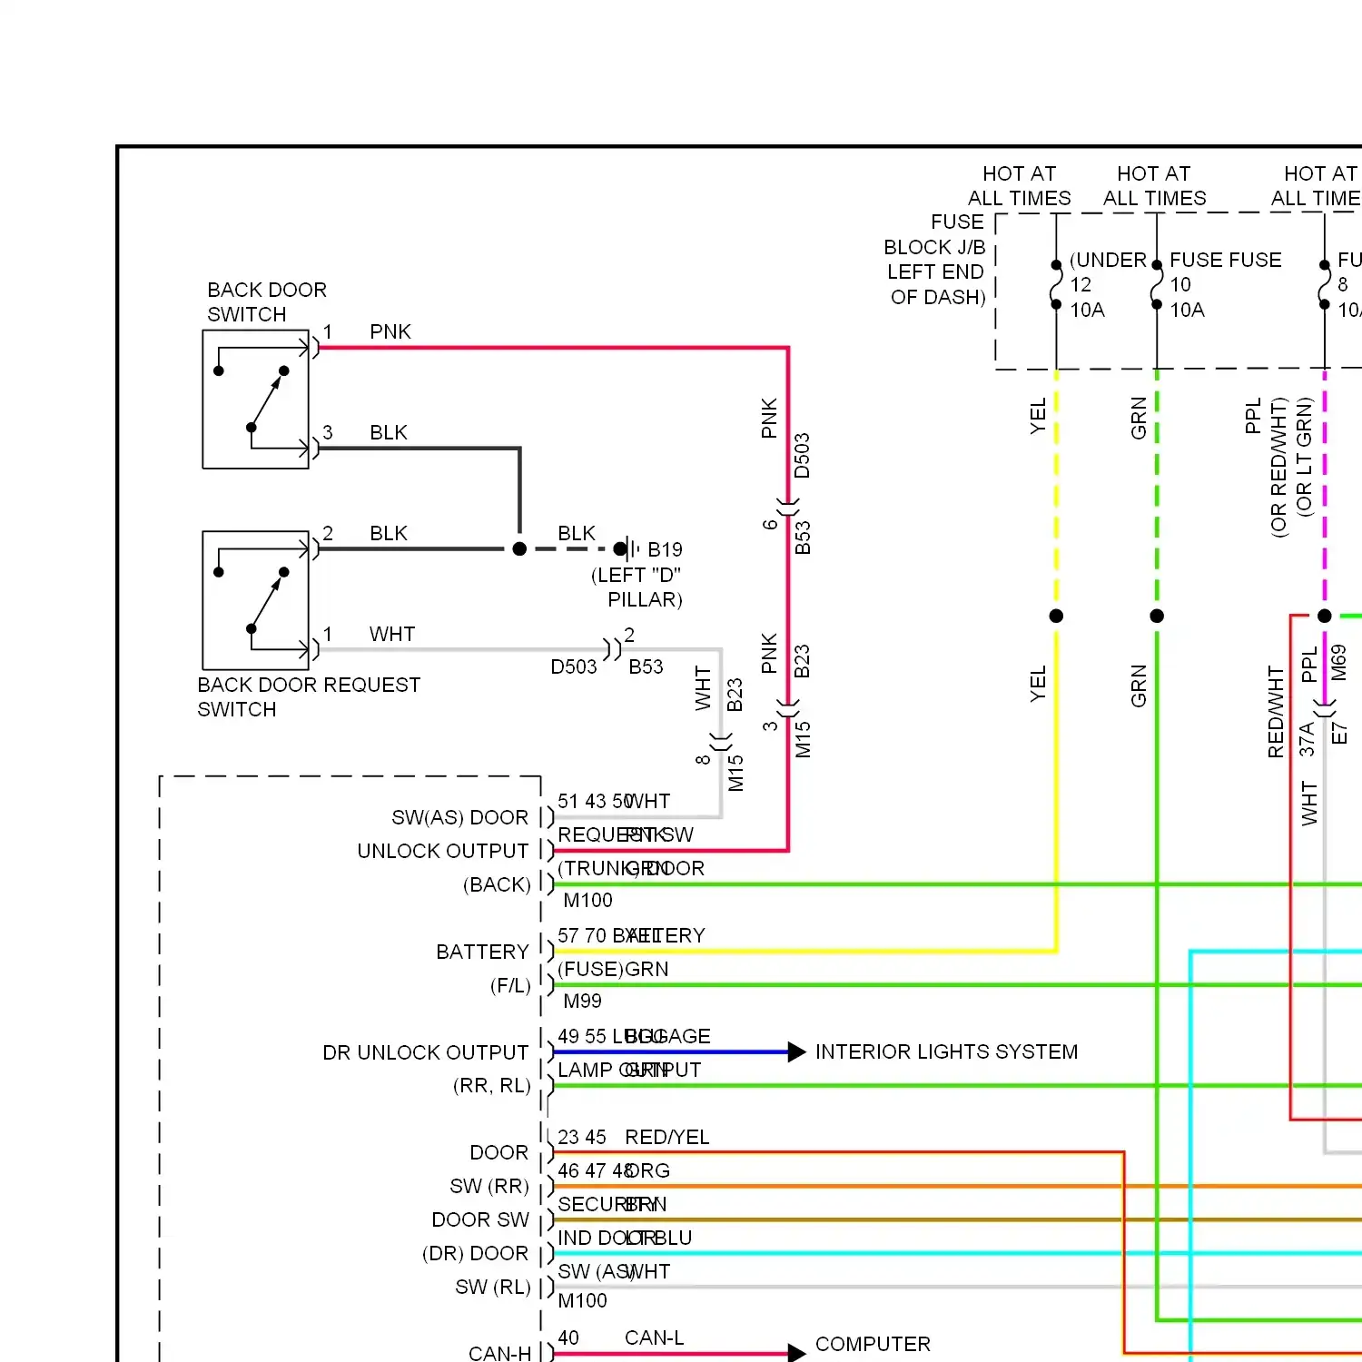
Task: Click "HOT AT ALL TIMES" above fuse 10
Action: point(1154,186)
